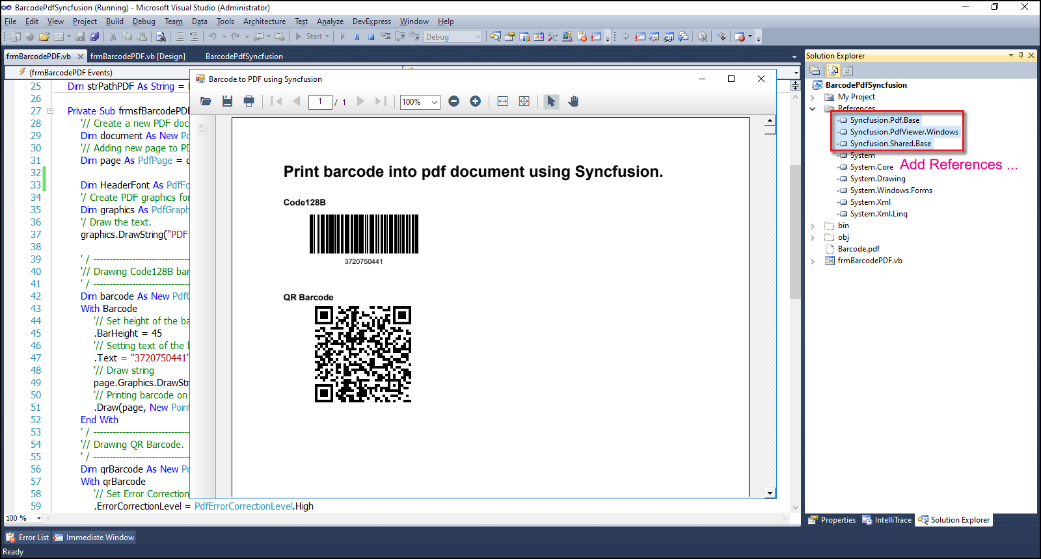The width and height of the screenshot is (1041, 559).
Task: Click scroll up arrow in PDF viewer
Action: pos(770,120)
